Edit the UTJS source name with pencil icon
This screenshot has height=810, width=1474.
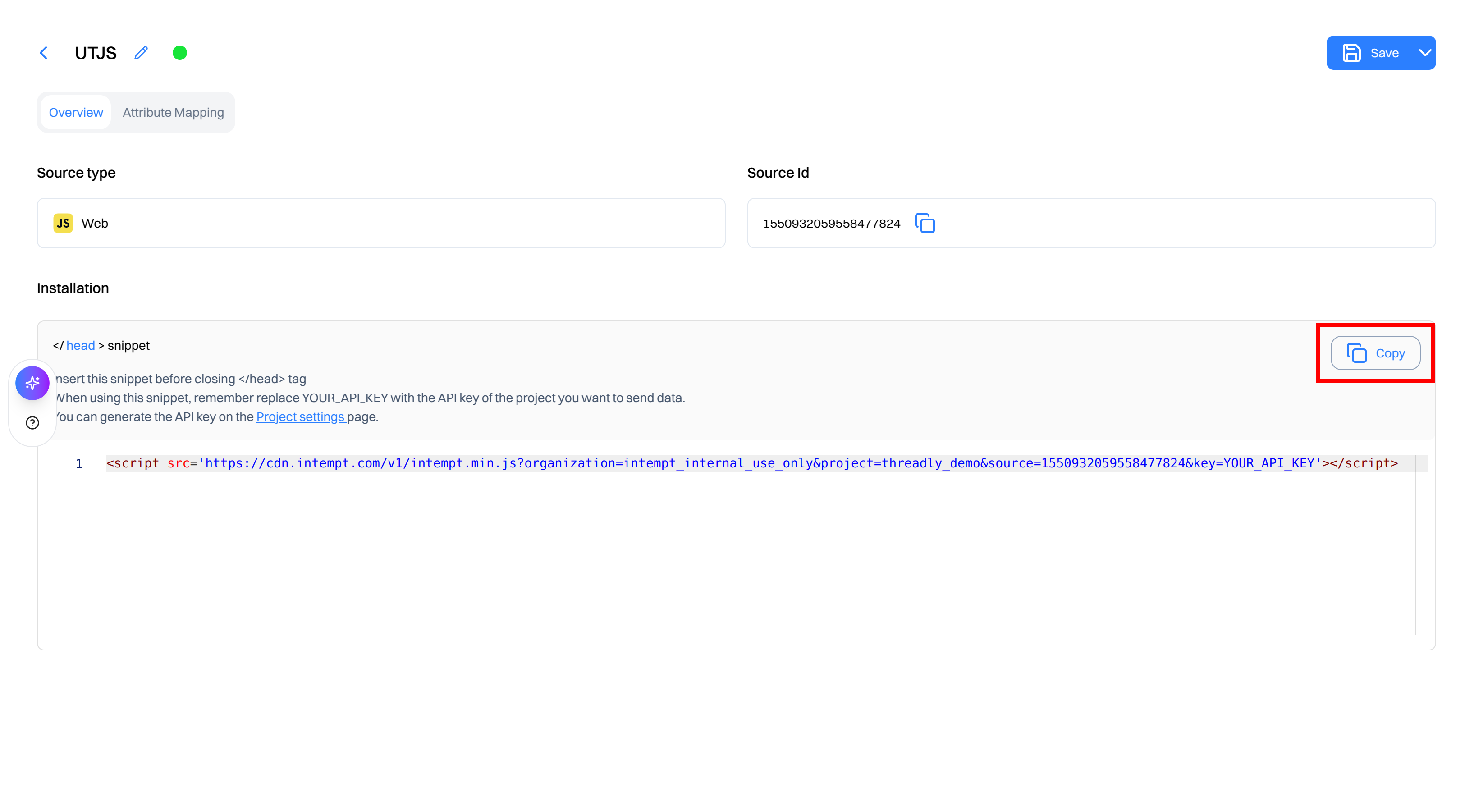[x=142, y=53]
